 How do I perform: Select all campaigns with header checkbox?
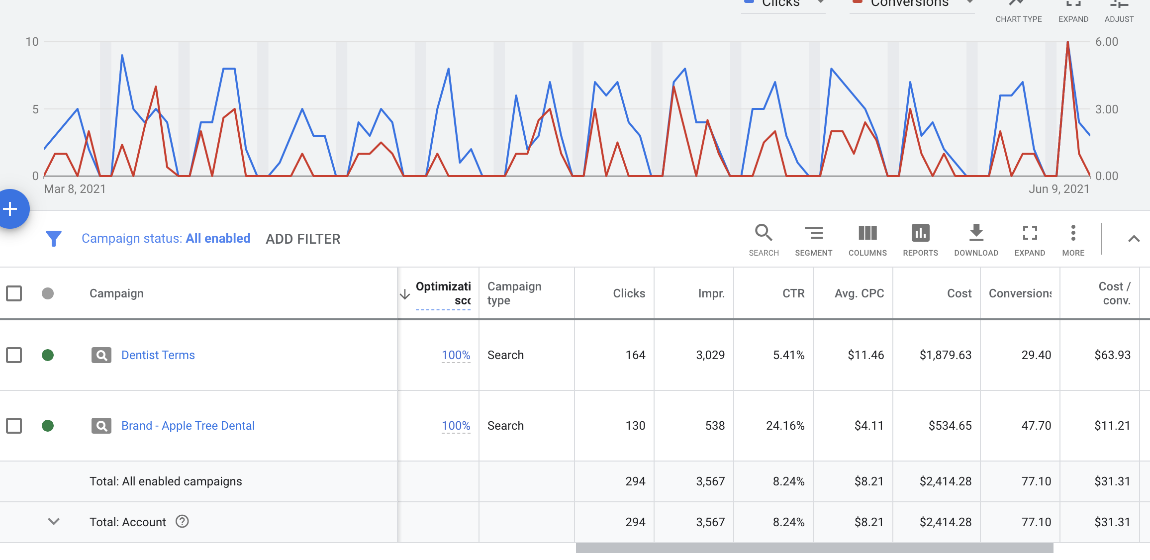pyautogui.click(x=14, y=293)
